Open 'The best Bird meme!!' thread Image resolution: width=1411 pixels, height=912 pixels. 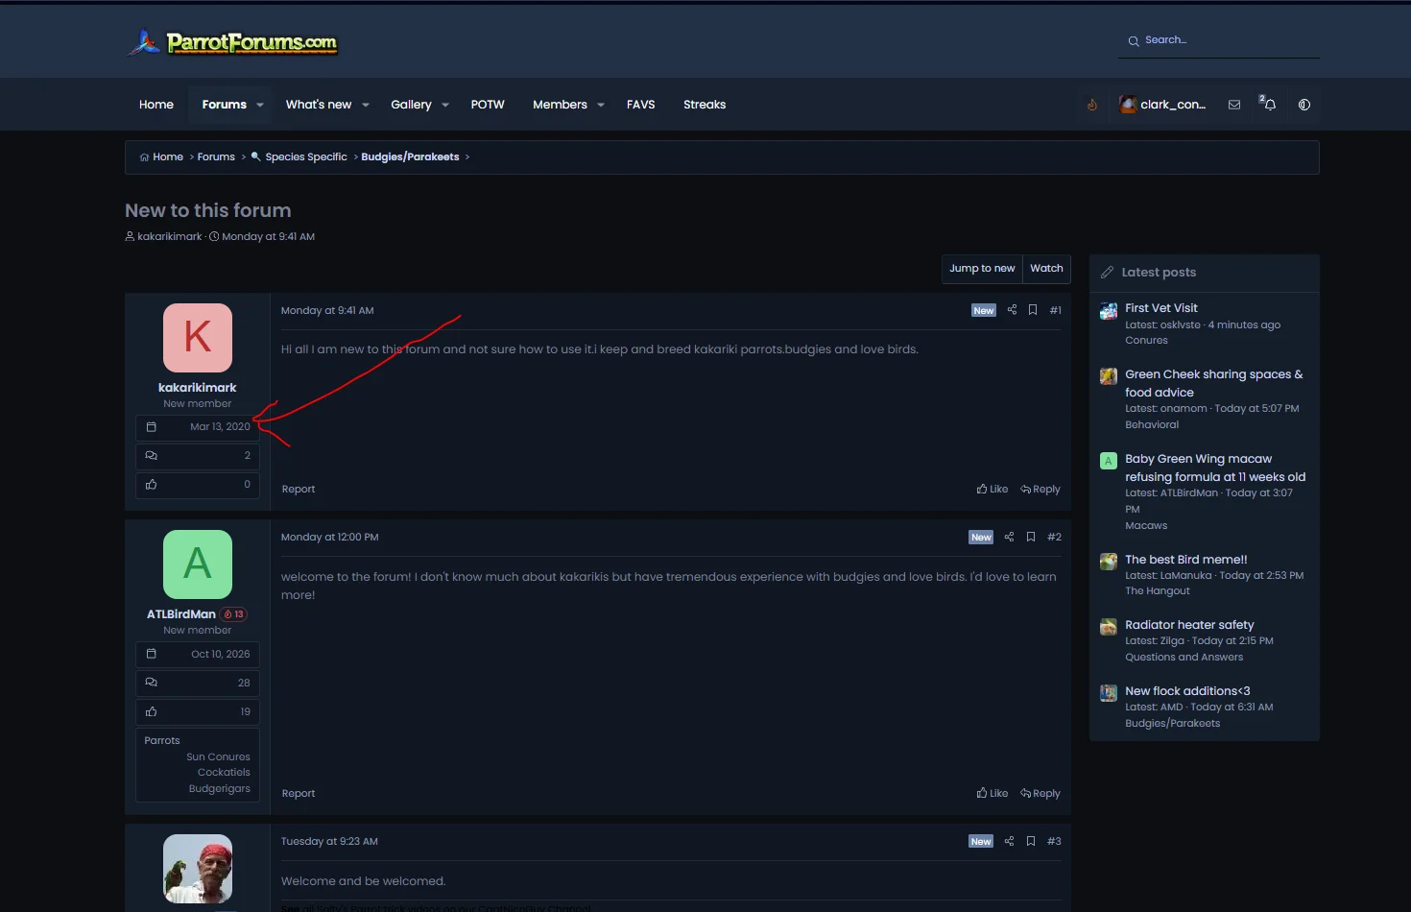pyautogui.click(x=1186, y=560)
